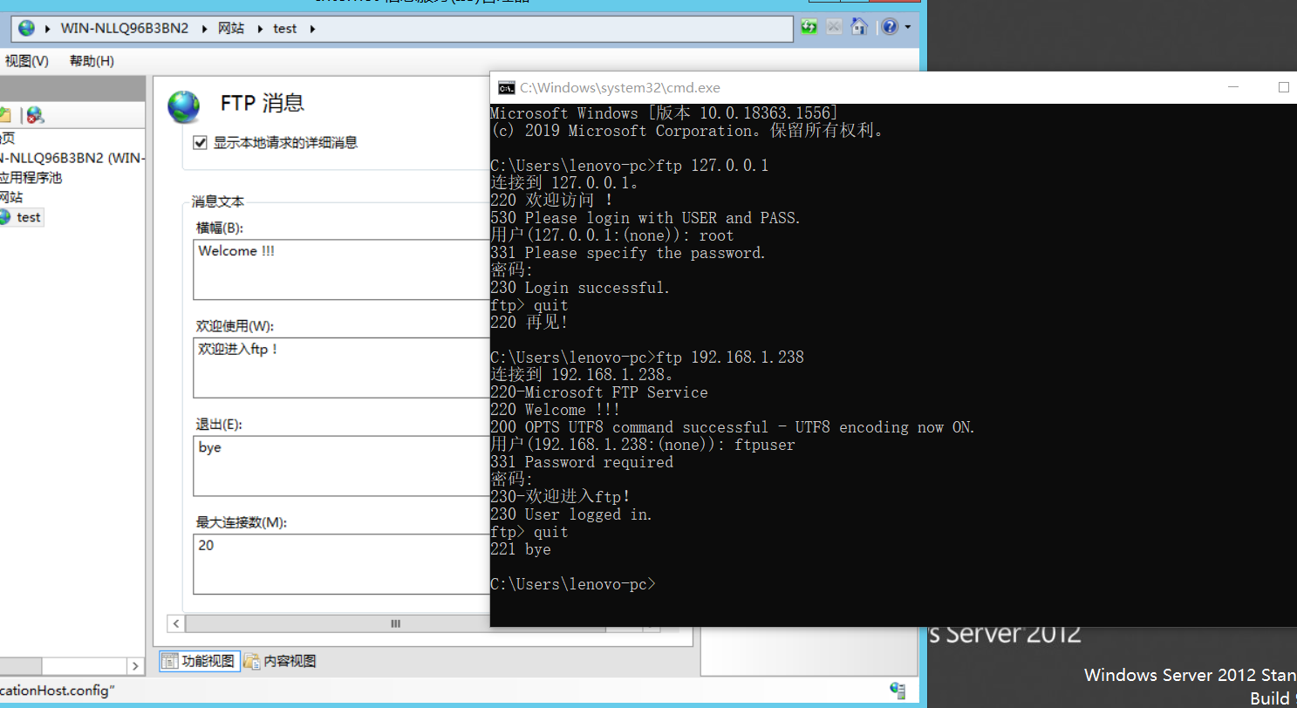Viewport: 1297px width, 708px height.
Task: Select server node WIN-NLLQ96B3BN2 in tree
Action: point(73,158)
